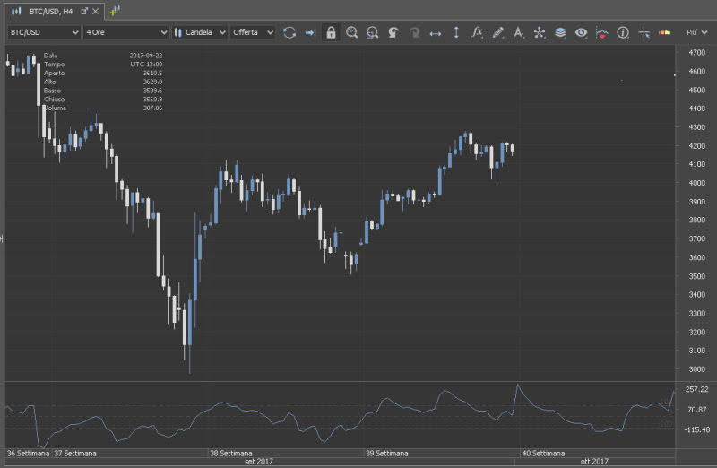717x468 pixels.
Task: Open the 4 Ore timeframe dropdown
Action: pyautogui.click(x=125, y=32)
